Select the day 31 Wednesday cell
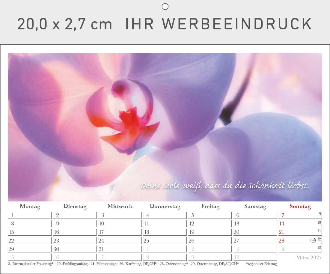The image size is (330, 274). [x=120, y=249]
